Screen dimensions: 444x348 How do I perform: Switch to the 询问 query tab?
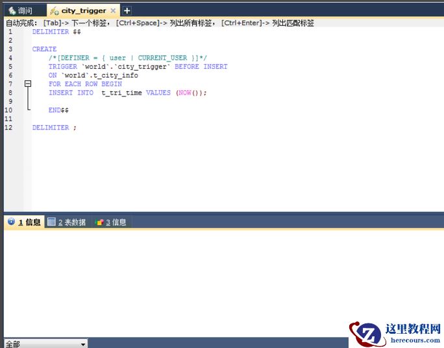[x=25, y=11]
